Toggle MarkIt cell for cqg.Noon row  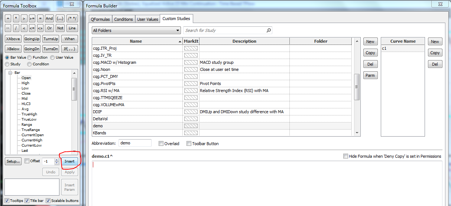tap(191, 69)
